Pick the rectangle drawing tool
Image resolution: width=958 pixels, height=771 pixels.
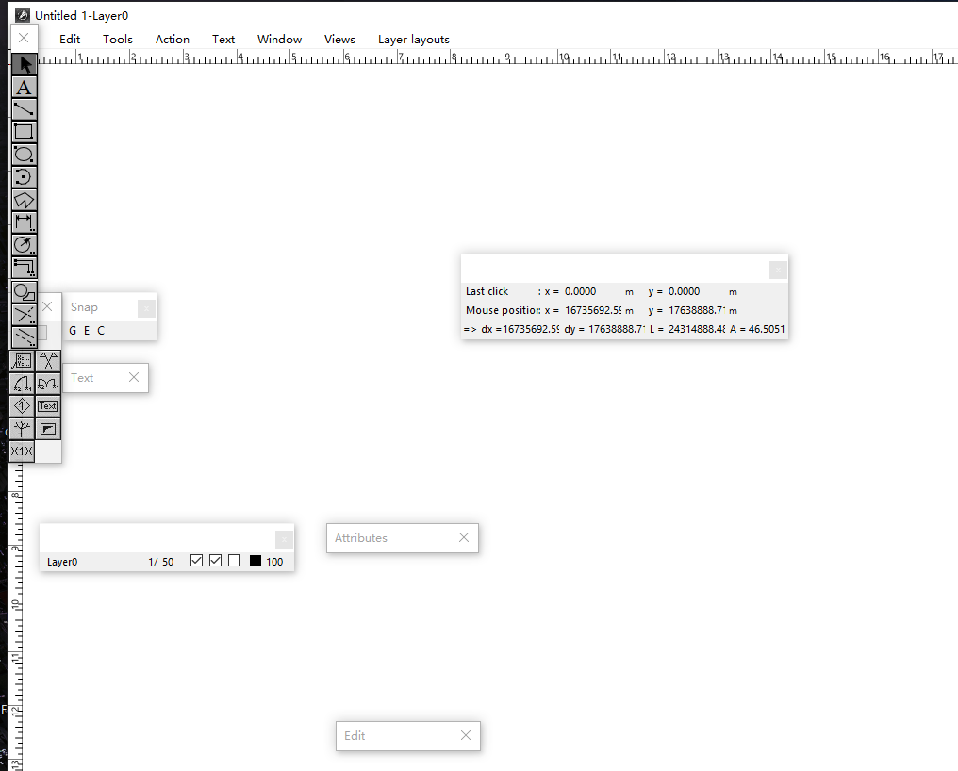[x=25, y=132]
